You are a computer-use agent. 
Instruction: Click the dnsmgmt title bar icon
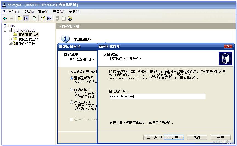coord(4,5)
